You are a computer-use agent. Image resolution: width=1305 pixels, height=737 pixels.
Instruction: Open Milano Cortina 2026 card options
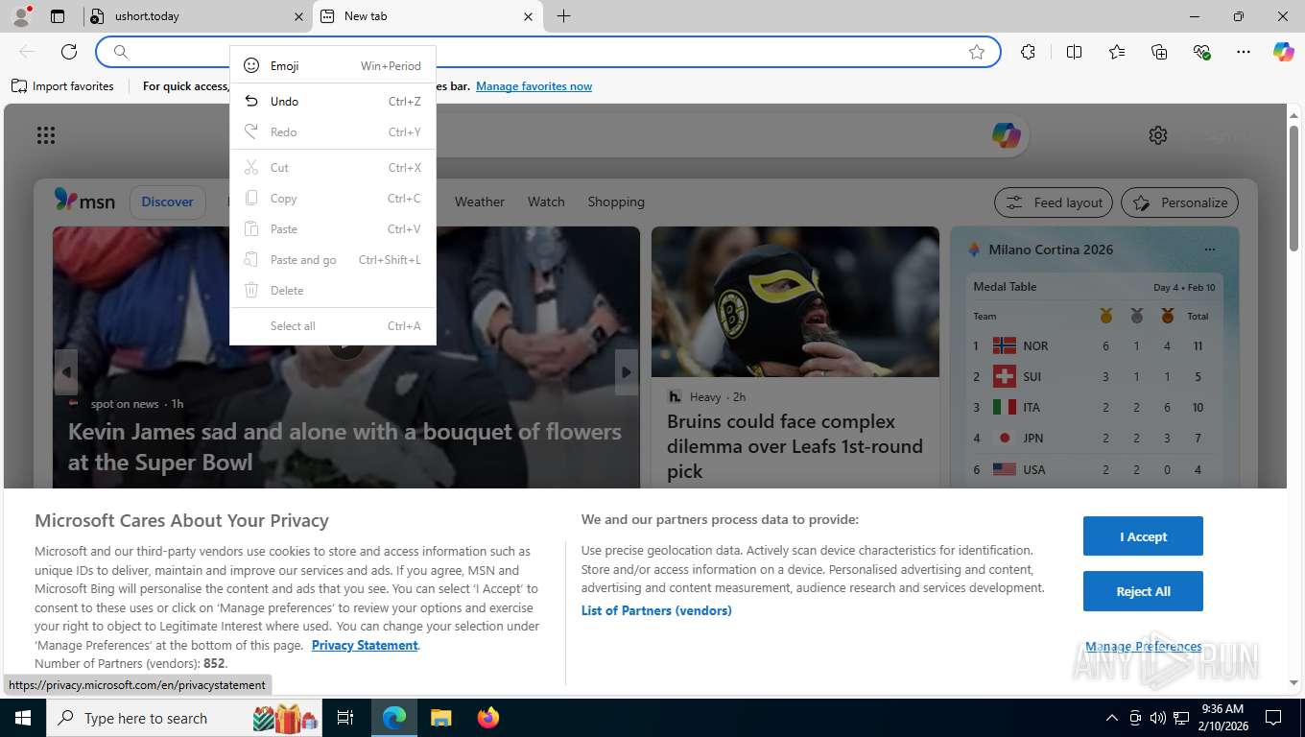pyautogui.click(x=1210, y=250)
